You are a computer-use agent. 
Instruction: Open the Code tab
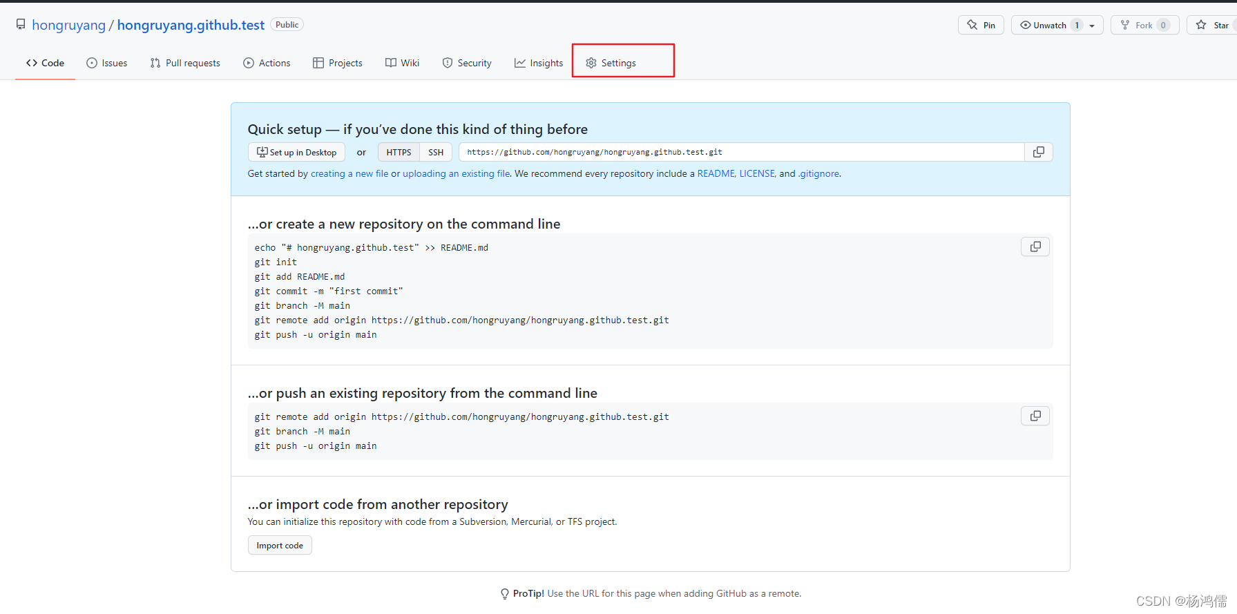tap(45, 63)
